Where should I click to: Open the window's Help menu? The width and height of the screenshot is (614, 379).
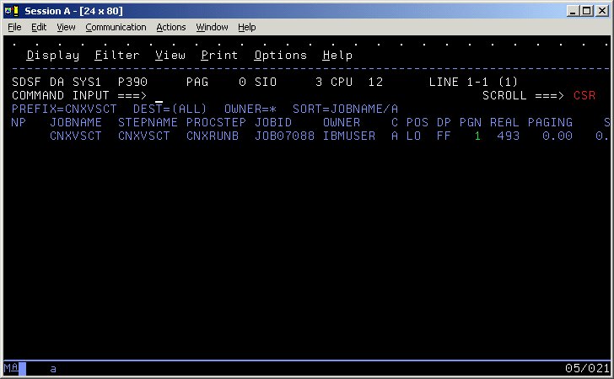click(246, 27)
